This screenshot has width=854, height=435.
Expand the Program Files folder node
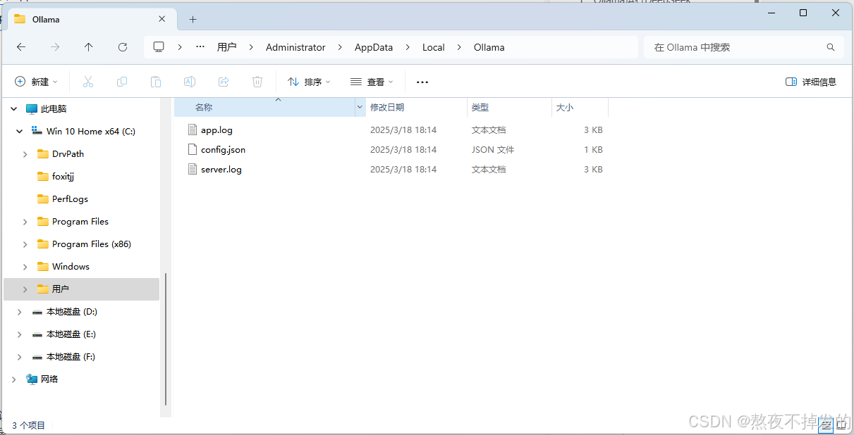pos(25,222)
